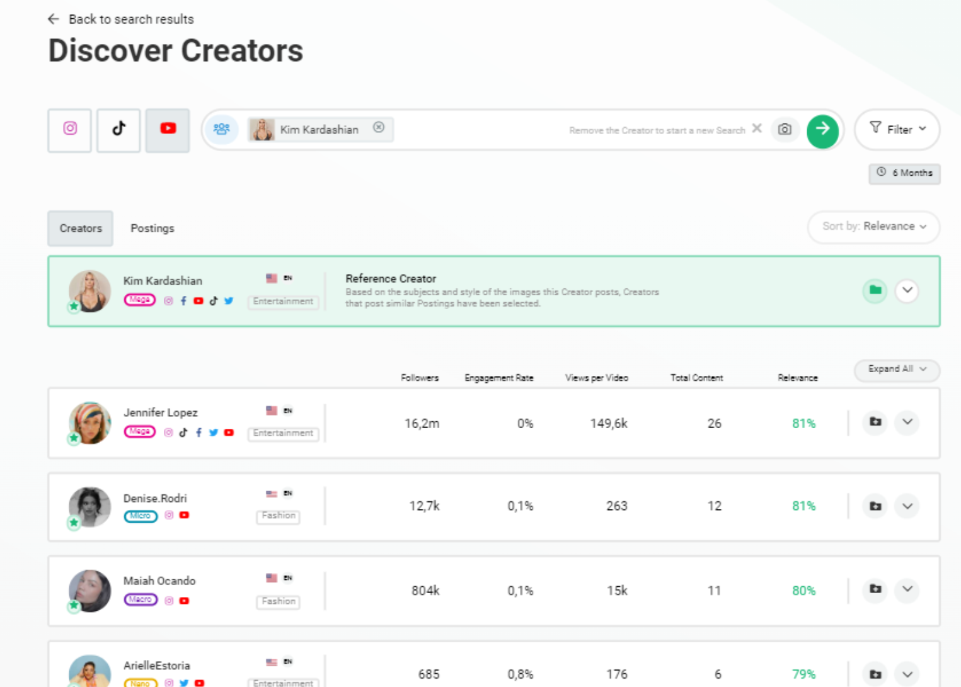The width and height of the screenshot is (961, 687).
Task: Click Mega badge under Jennifer Lopez
Action: (x=139, y=431)
